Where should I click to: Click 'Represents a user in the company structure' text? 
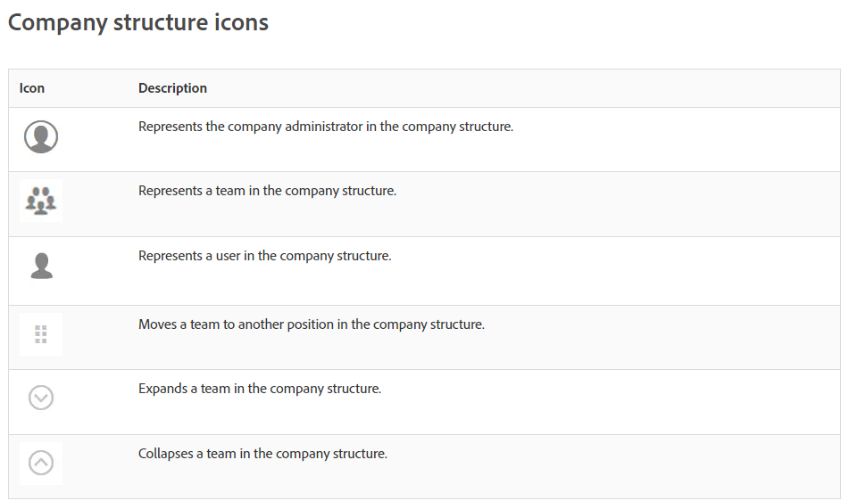click(265, 256)
